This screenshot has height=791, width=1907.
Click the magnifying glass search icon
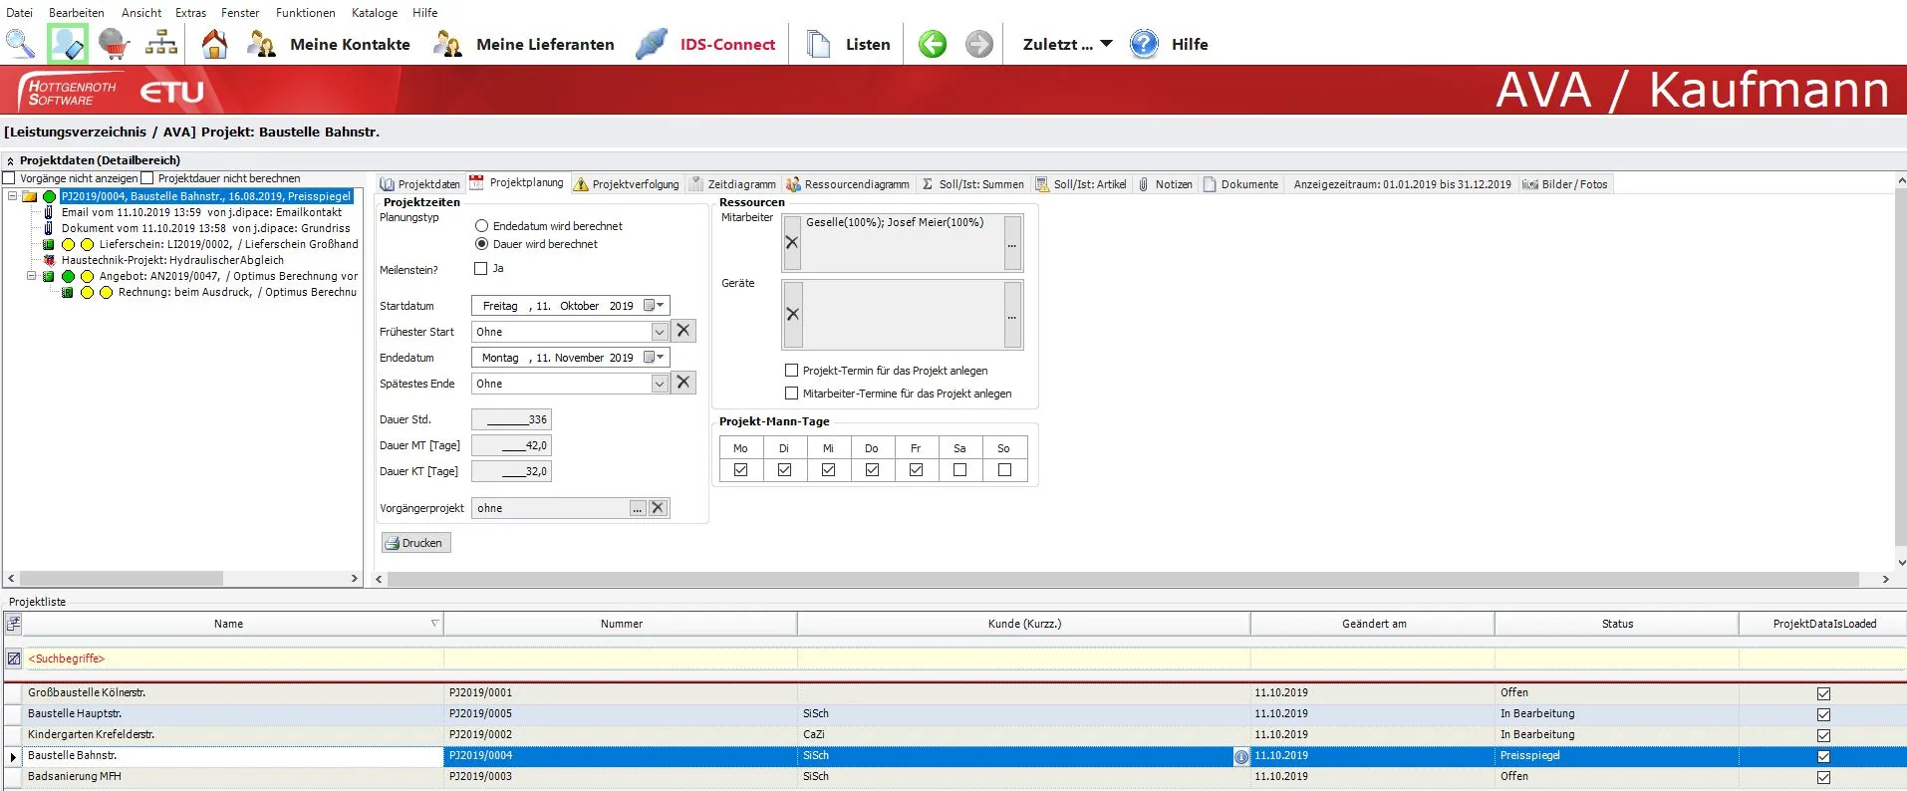[x=20, y=44]
